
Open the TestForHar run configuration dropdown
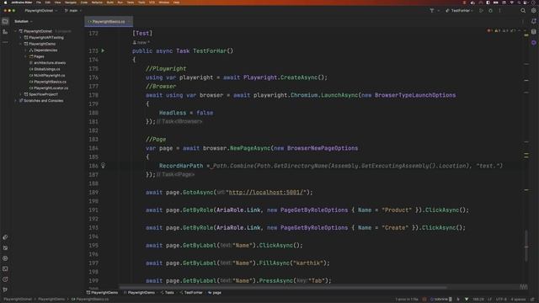460,11
